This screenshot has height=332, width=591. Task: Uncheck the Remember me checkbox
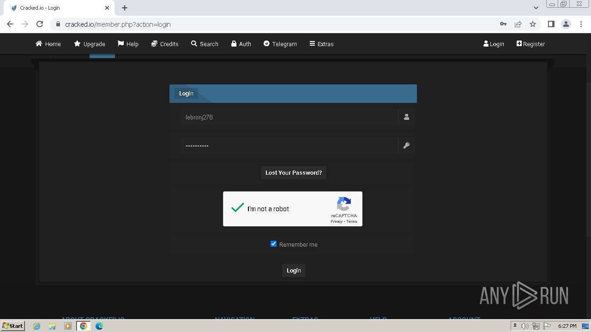pyautogui.click(x=273, y=244)
